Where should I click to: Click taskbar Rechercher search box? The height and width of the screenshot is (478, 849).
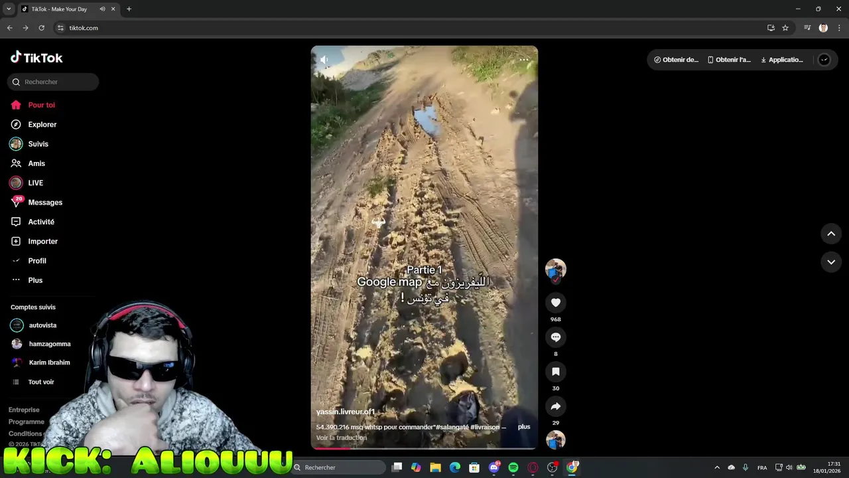tap(338, 467)
